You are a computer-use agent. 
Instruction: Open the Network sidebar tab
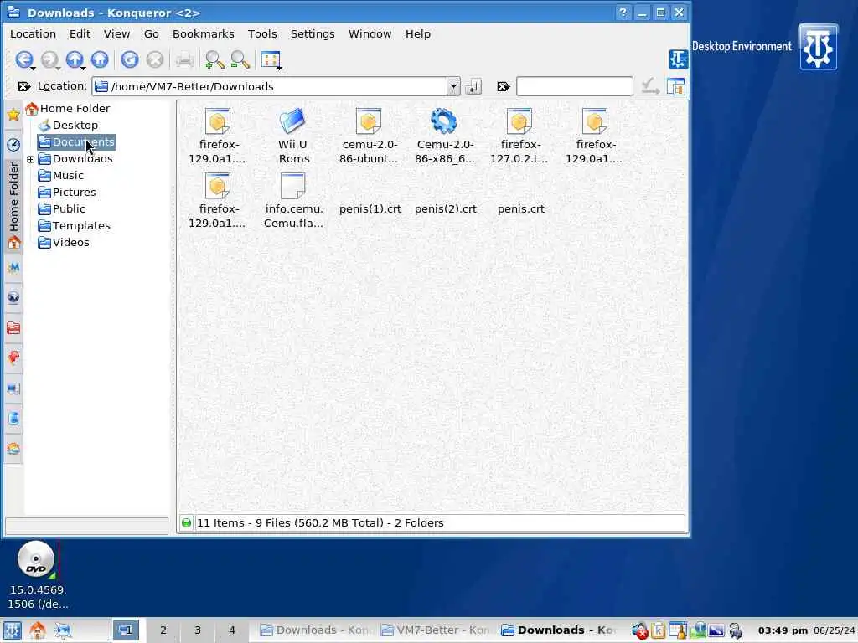[x=13, y=297]
